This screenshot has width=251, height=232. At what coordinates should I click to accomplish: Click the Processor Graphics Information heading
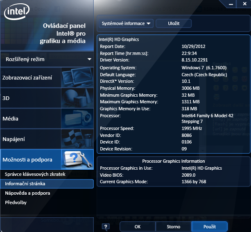click(x=174, y=161)
